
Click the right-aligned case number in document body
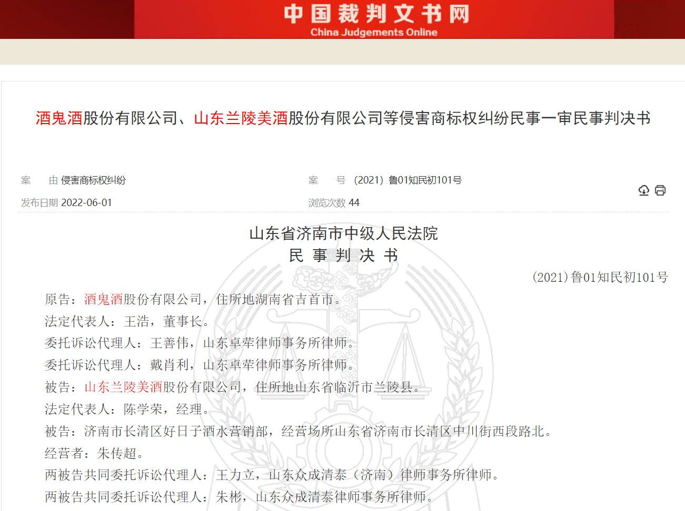click(600, 277)
